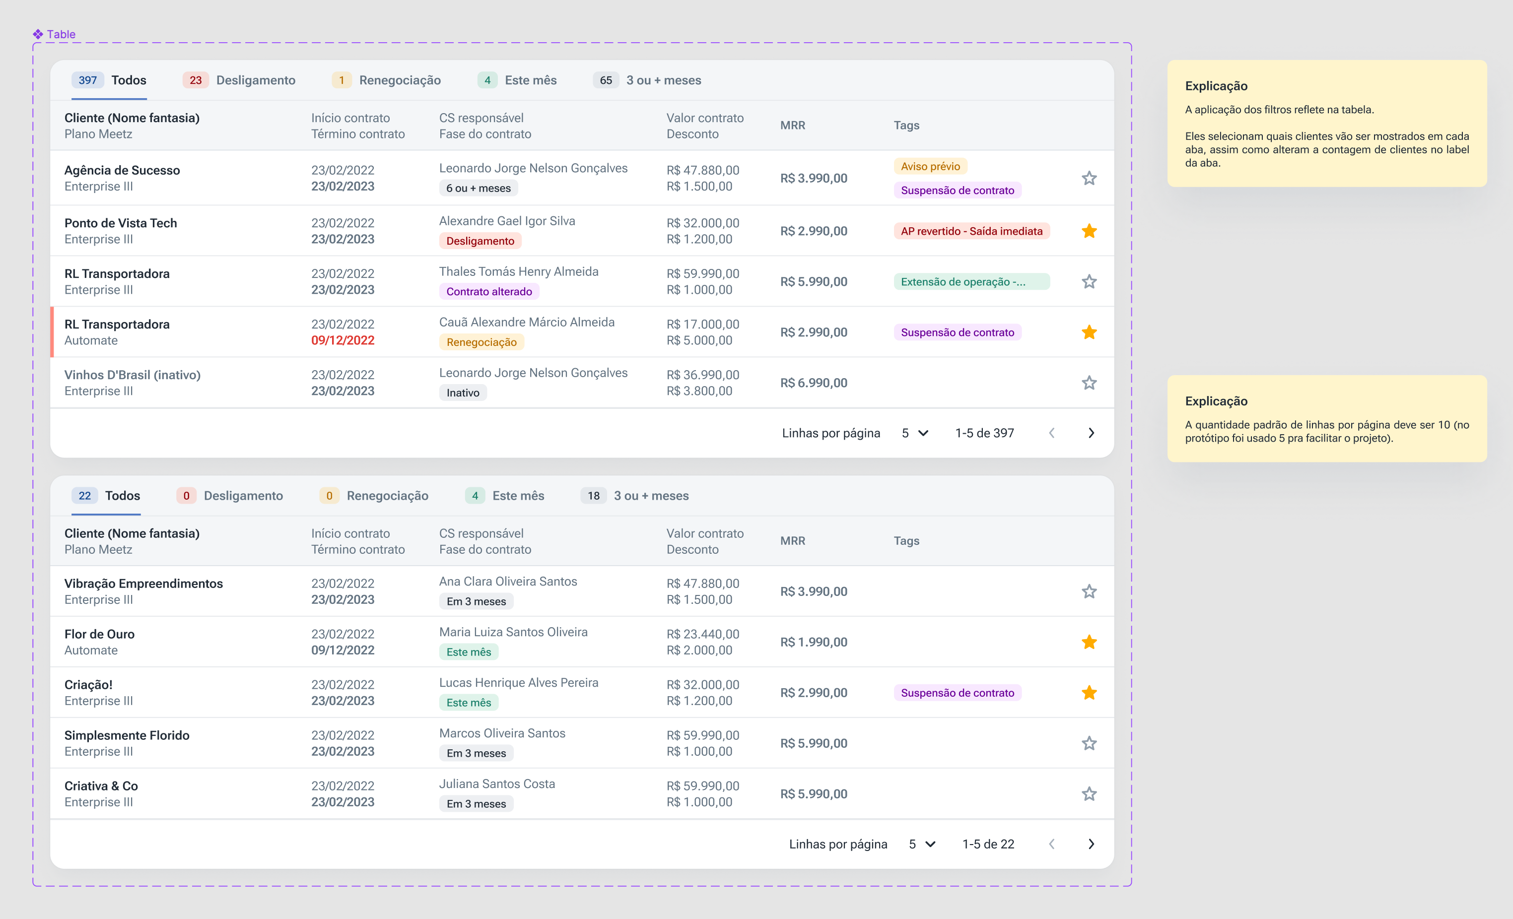Viewport: 1513px width, 919px height.
Task: Click the orange Renegociação phase badge
Action: coord(481,342)
